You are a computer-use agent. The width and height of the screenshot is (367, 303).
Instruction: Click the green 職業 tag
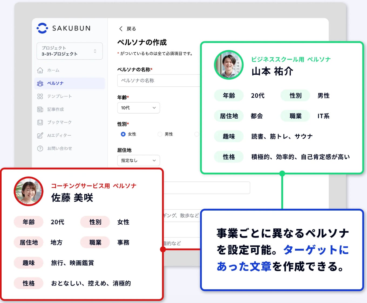(295, 116)
